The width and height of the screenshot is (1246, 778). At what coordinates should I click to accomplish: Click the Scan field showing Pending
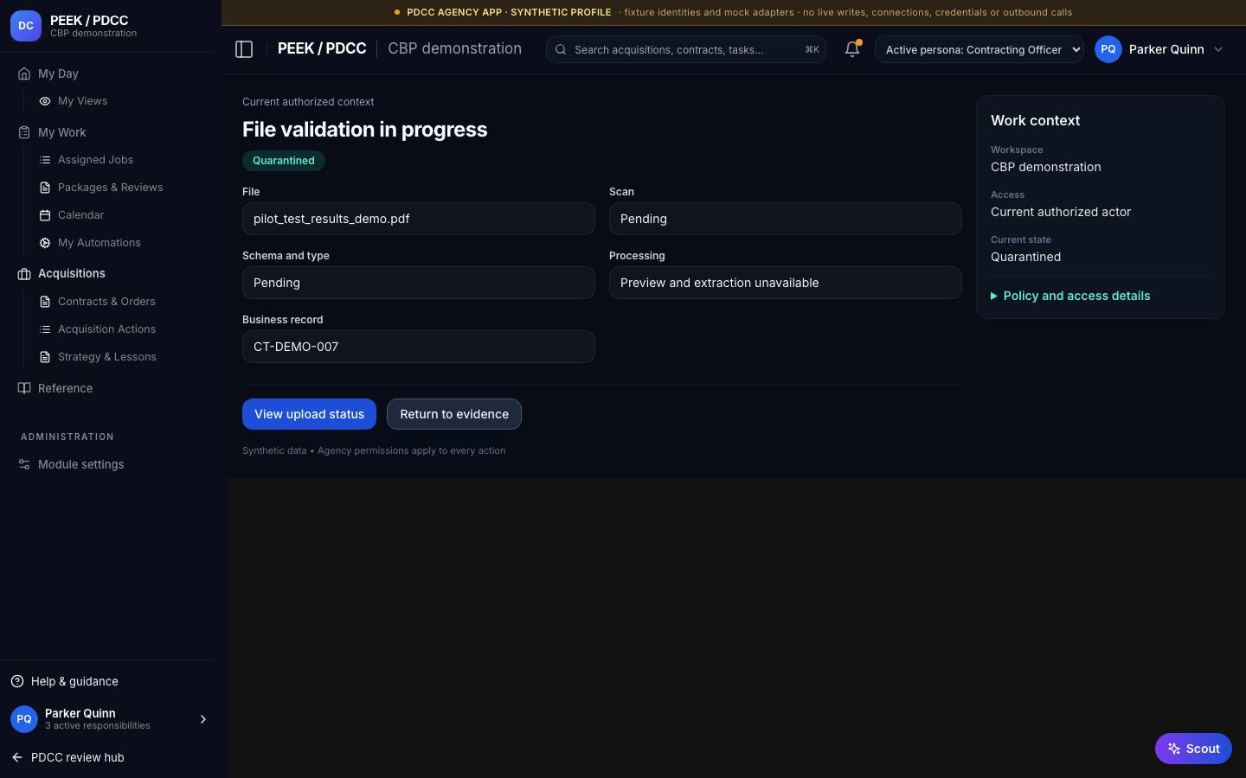pyautogui.click(x=786, y=219)
